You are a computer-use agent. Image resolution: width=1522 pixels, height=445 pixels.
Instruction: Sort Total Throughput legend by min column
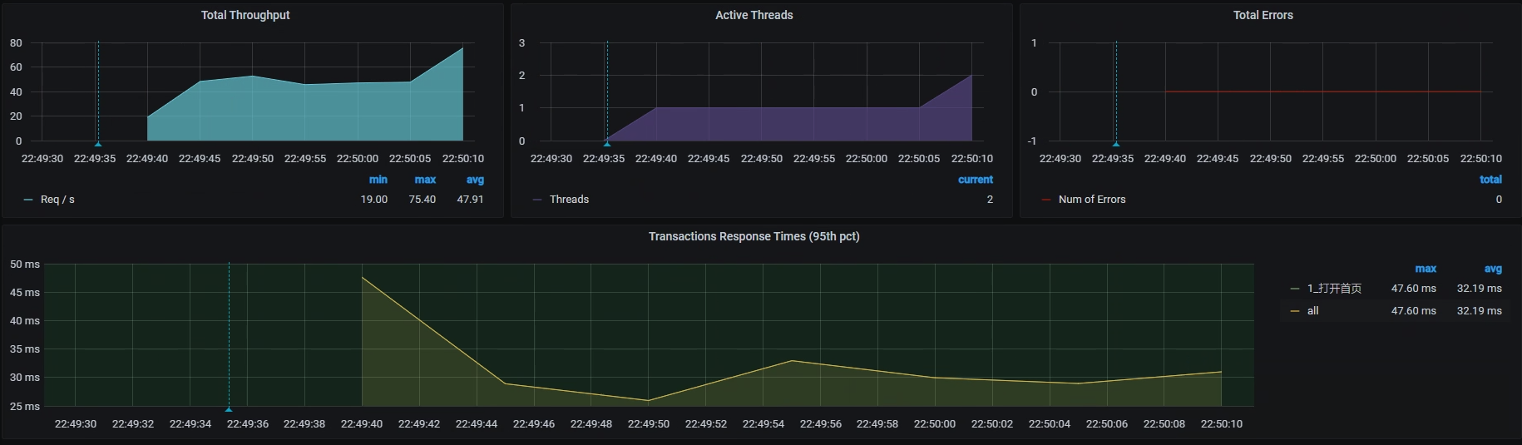[x=378, y=180]
